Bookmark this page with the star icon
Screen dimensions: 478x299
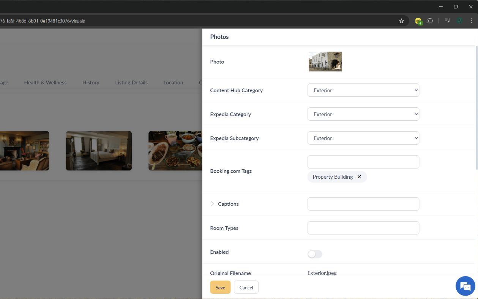pyautogui.click(x=401, y=21)
